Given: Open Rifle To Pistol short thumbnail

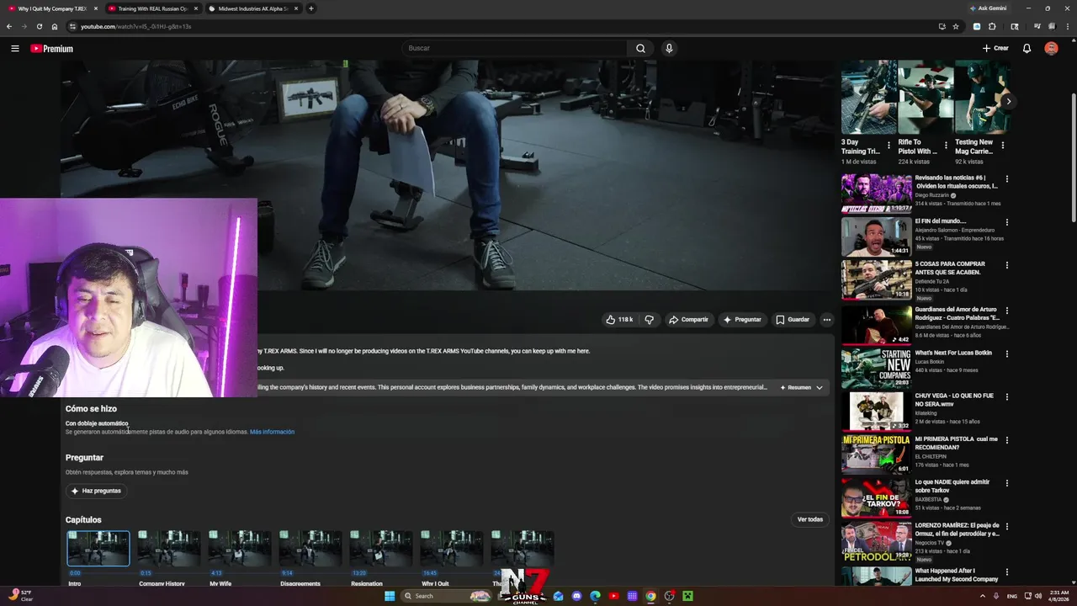Looking at the screenshot, I should 925,97.
